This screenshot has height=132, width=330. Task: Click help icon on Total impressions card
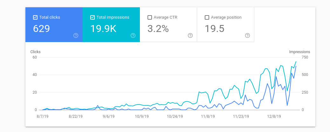(133, 35)
